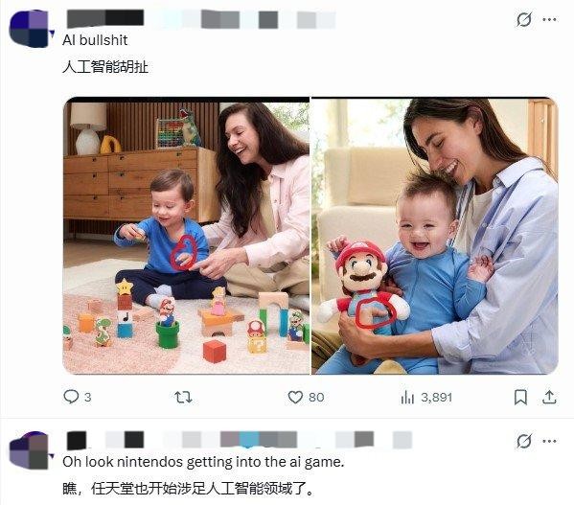Like the first tweet with heart icon
The image size is (574, 505).
(x=295, y=397)
